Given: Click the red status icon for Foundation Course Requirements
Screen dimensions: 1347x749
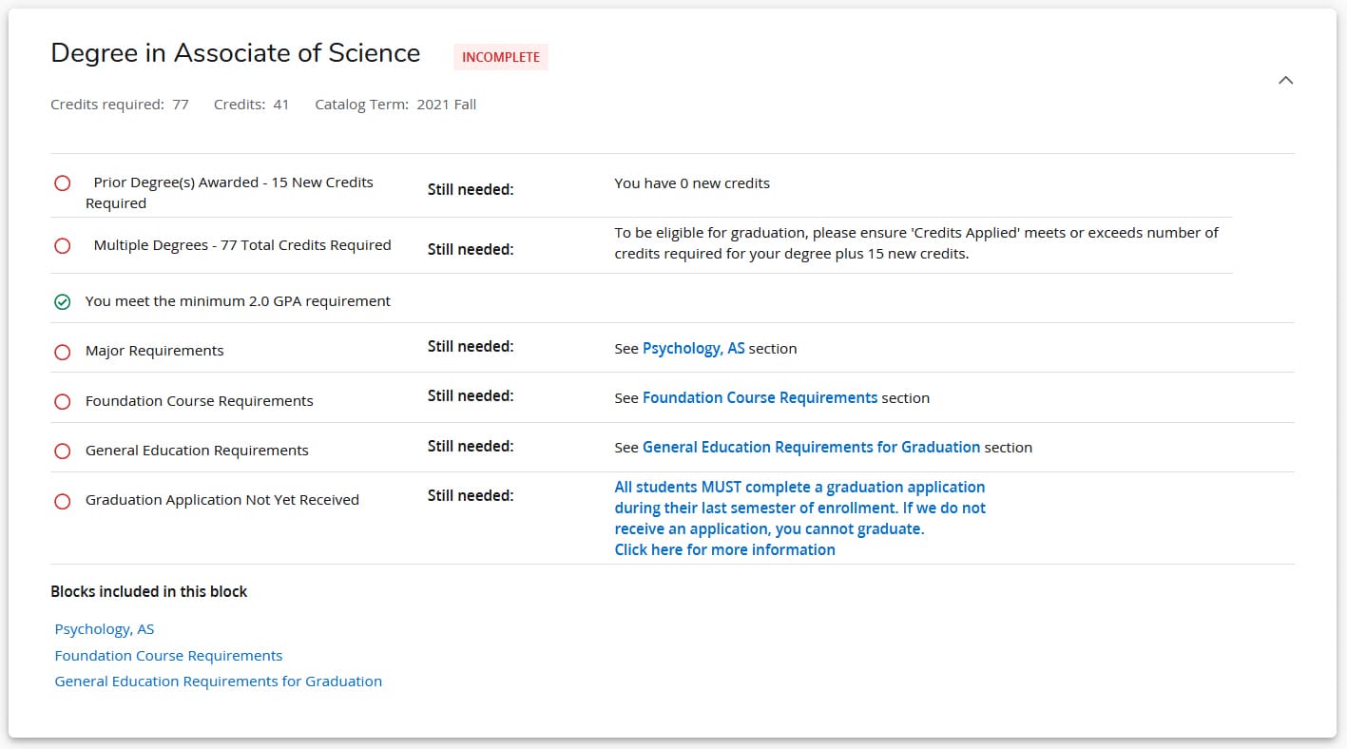Looking at the screenshot, I should click(x=63, y=401).
